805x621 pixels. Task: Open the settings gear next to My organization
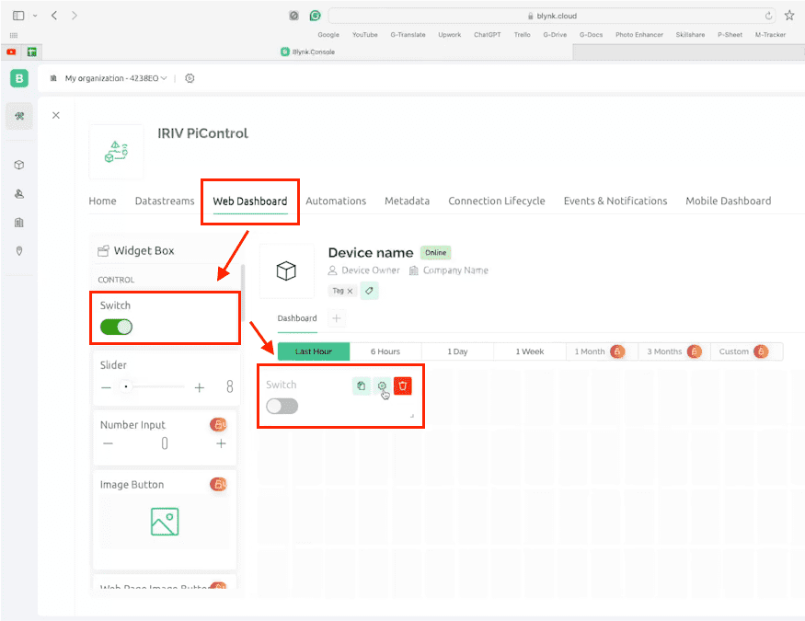[x=190, y=78]
